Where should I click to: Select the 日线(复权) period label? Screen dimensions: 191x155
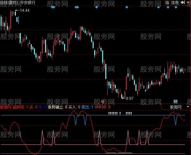click(x=9, y=3)
